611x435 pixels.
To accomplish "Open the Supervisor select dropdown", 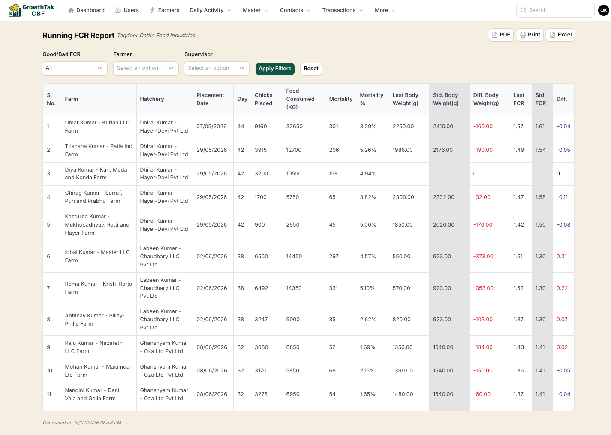I will [x=217, y=68].
